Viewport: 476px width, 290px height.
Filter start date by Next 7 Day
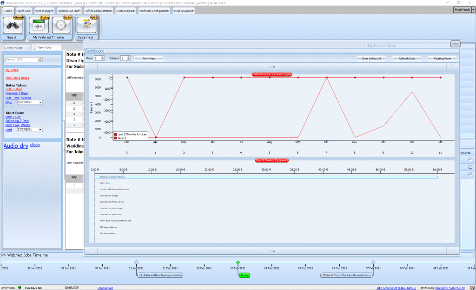point(13,117)
